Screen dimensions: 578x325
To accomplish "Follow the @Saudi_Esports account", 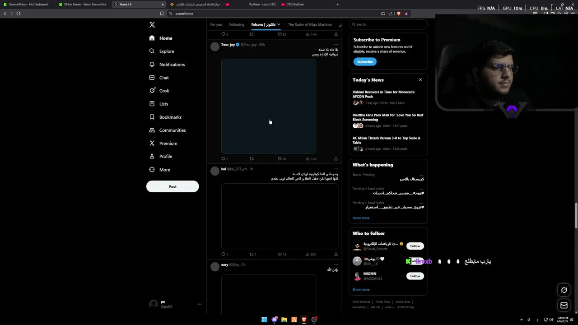I will (x=415, y=246).
